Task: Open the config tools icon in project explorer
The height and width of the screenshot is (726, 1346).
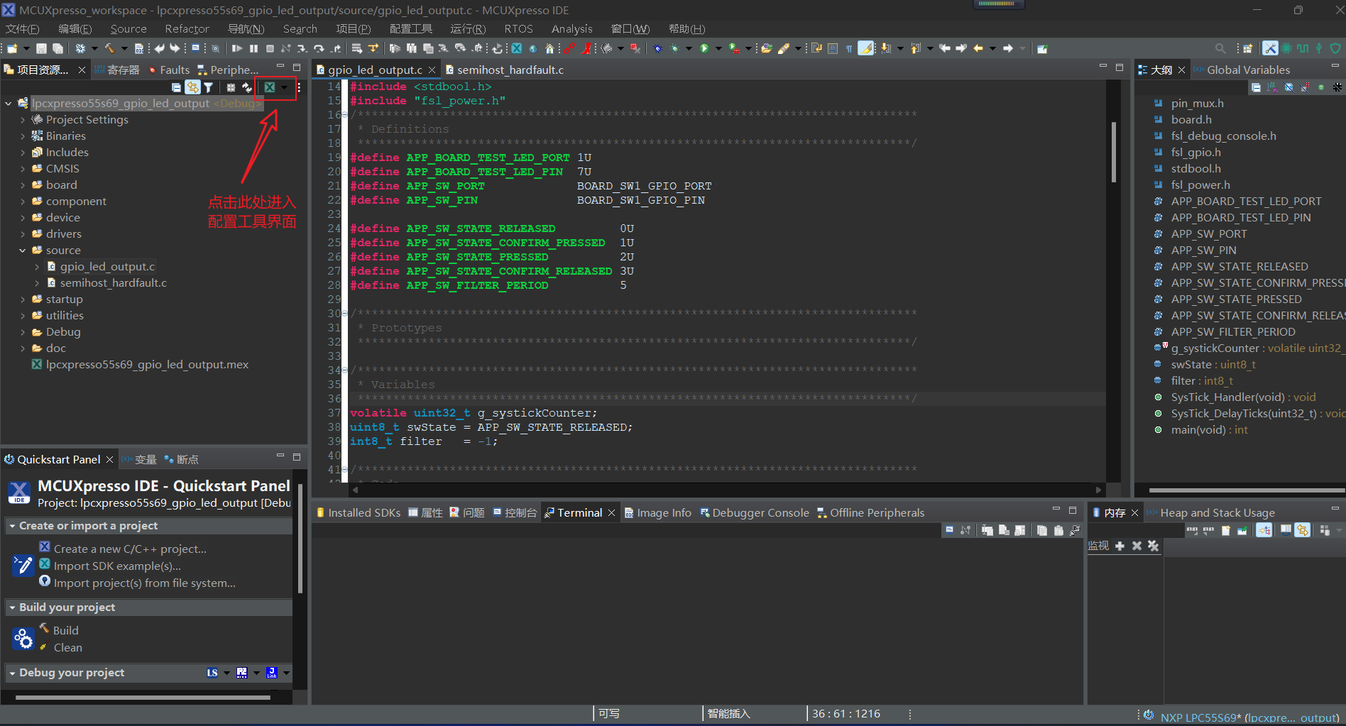Action: coord(270,87)
